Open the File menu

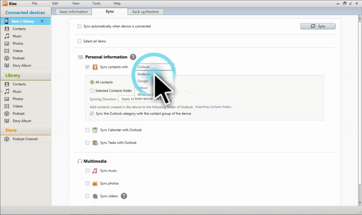34,4
